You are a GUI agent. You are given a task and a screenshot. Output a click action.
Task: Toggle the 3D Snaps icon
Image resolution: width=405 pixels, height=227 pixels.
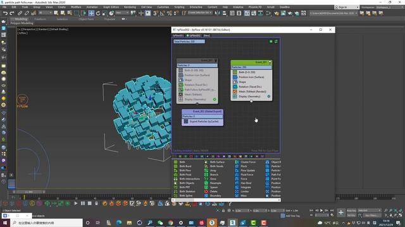click(x=155, y=13)
